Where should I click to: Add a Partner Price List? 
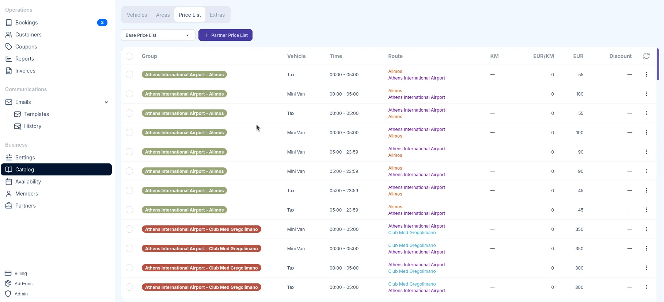[x=225, y=35]
